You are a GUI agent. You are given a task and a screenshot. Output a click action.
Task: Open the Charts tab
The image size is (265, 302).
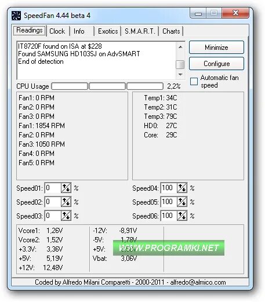(x=171, y=31)
